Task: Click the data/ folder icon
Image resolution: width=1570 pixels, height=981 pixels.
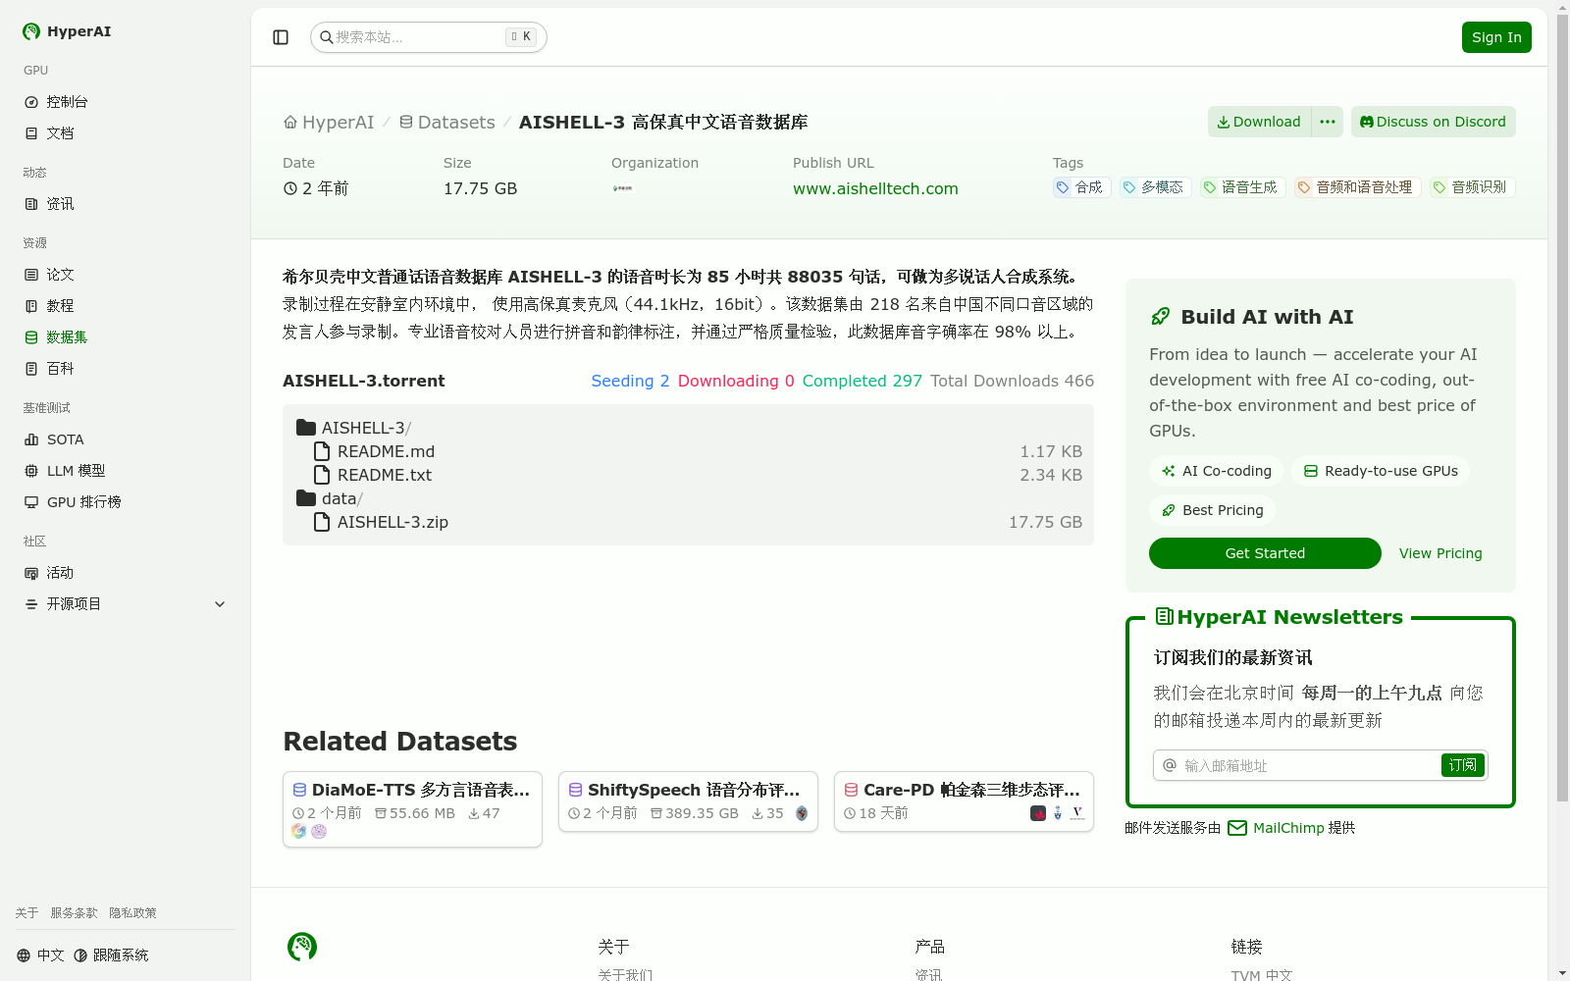Action: coord(306,498)
